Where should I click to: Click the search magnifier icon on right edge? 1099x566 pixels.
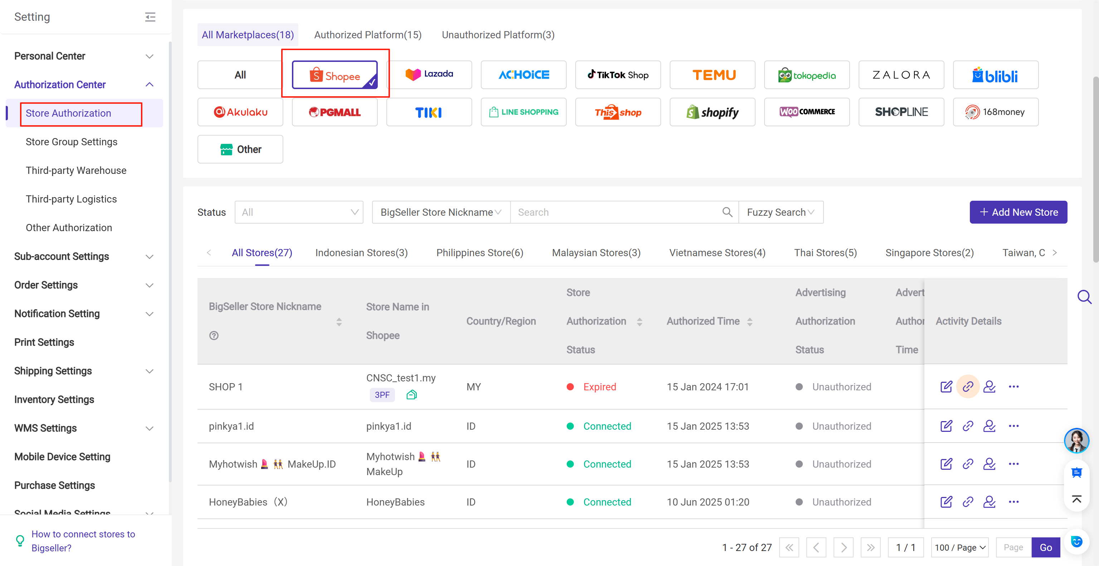click(x=1085, y=297)
